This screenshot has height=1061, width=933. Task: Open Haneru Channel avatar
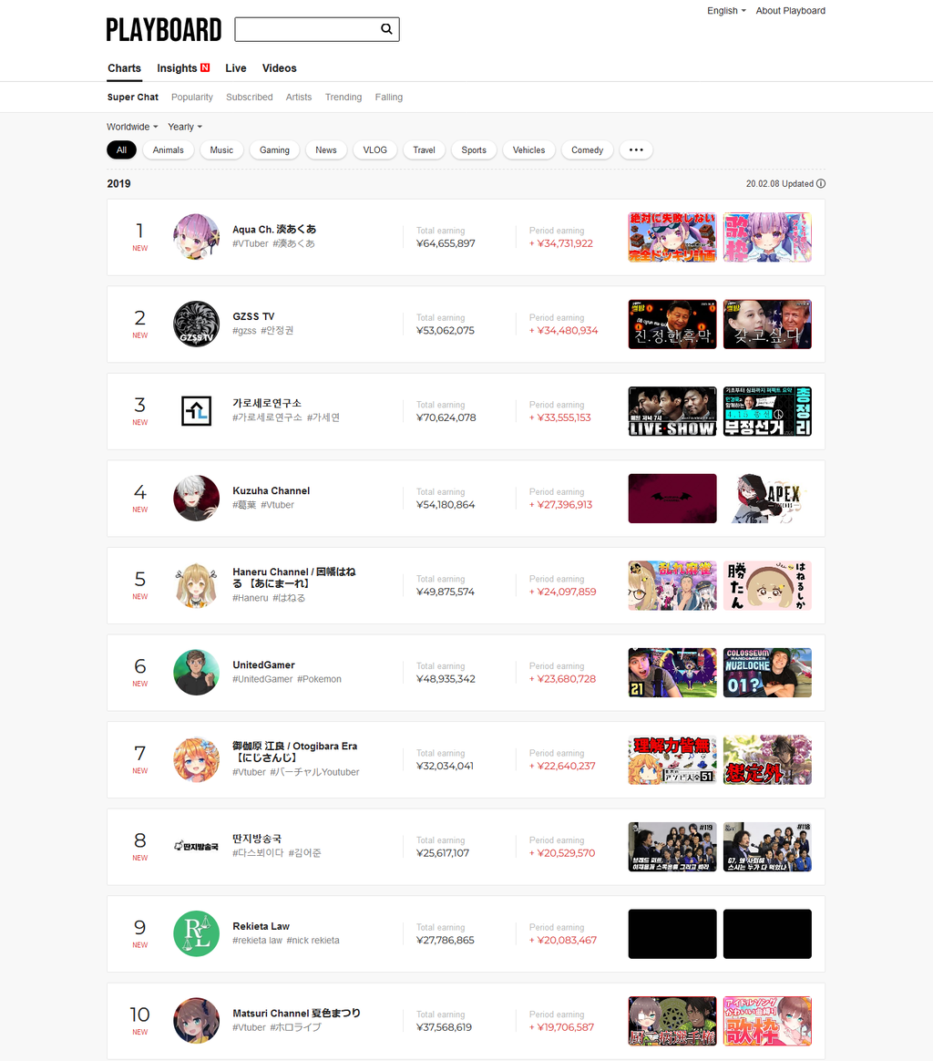tap(196, 585)
